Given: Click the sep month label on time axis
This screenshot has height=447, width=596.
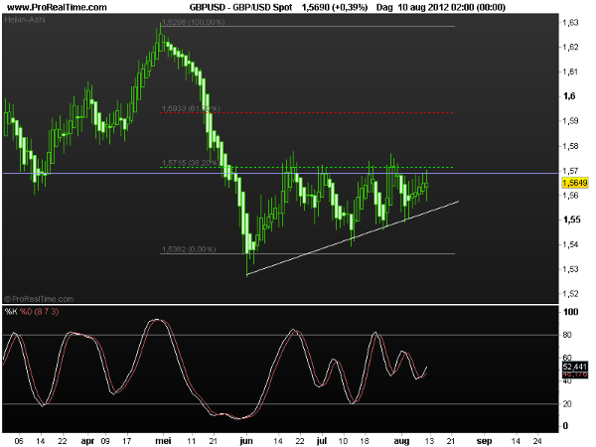Looking at the screenshot, I should [484, 441].
